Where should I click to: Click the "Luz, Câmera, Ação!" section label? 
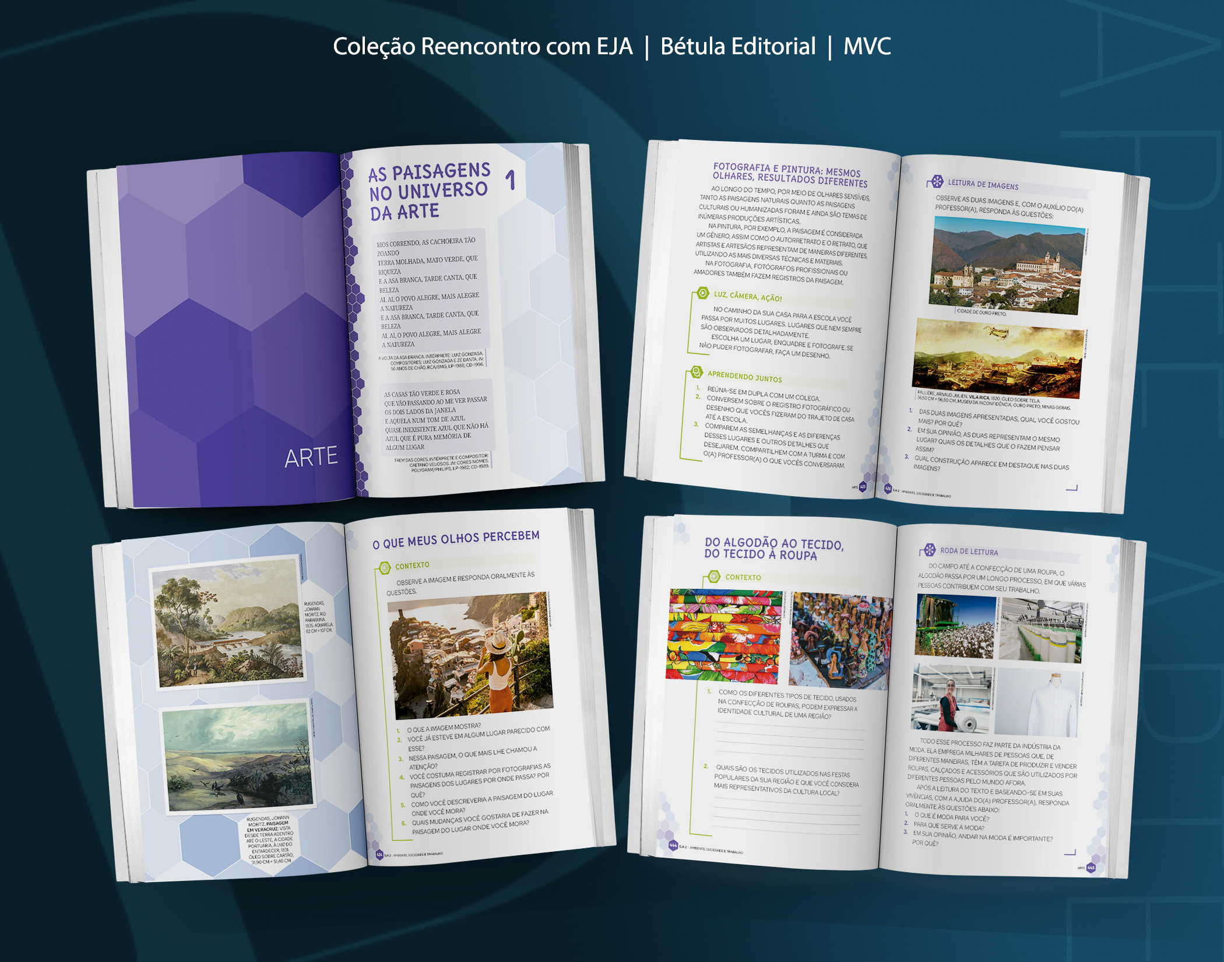coord(748,297)
